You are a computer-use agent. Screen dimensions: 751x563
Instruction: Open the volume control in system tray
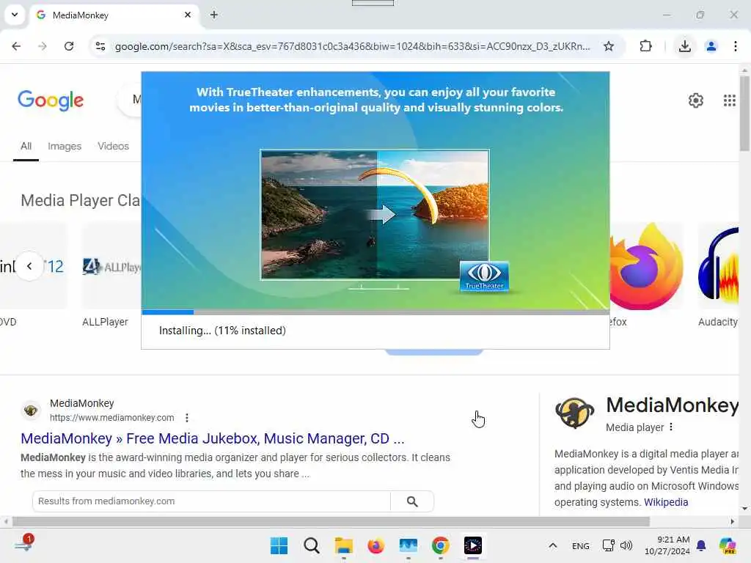(626, 545)
